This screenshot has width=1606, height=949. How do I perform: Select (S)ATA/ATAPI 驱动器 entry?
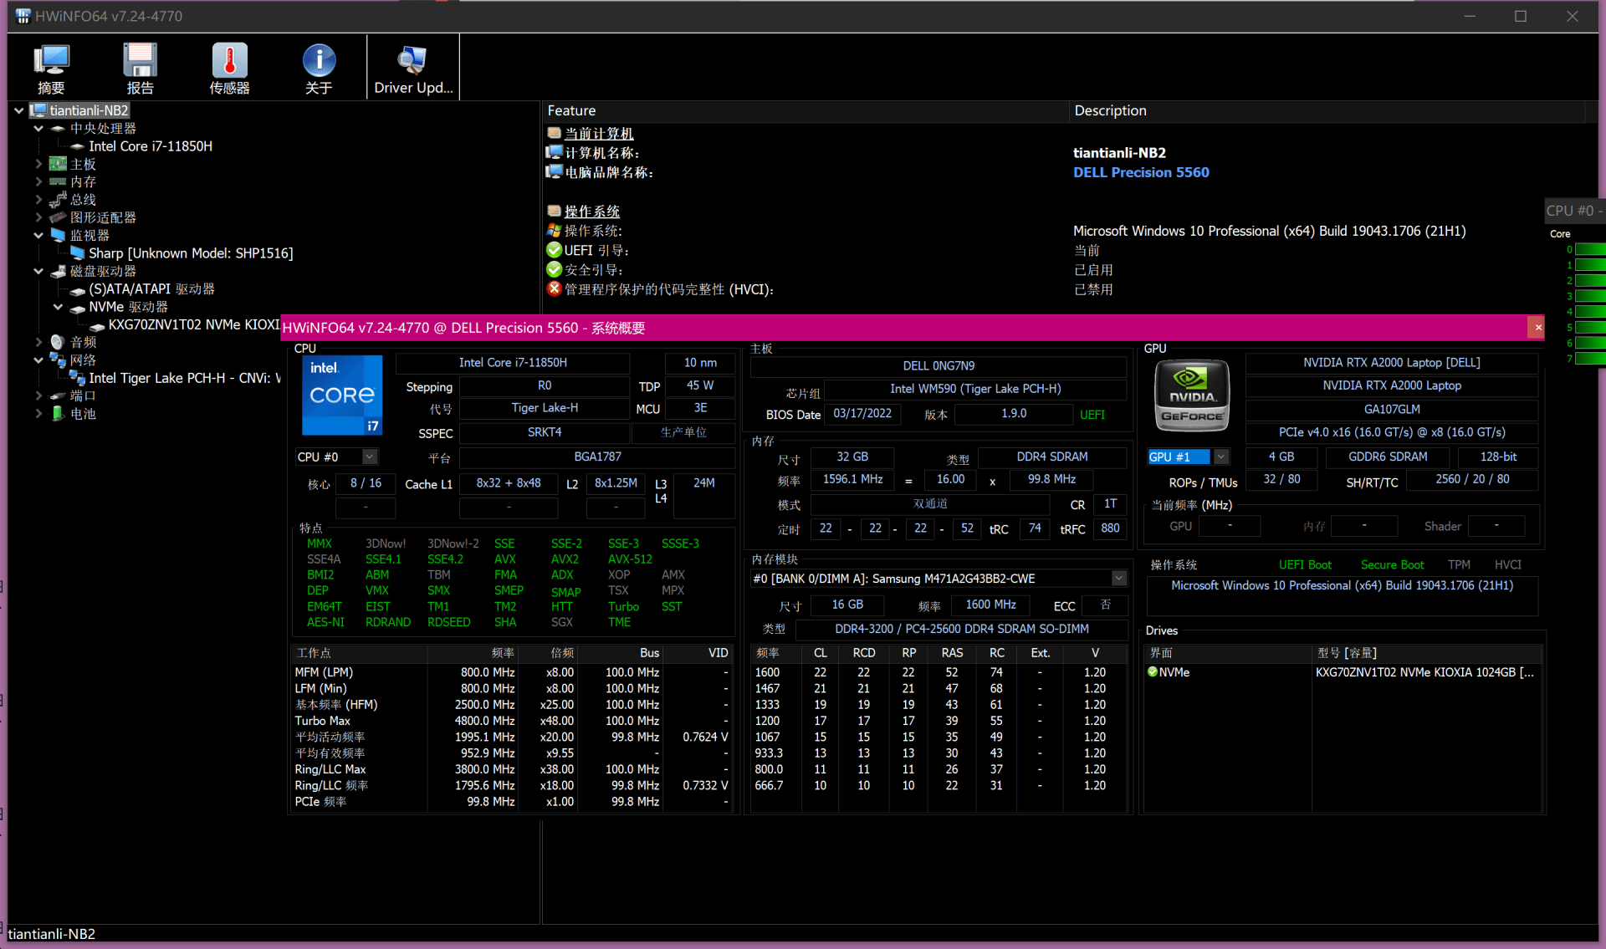151,289
